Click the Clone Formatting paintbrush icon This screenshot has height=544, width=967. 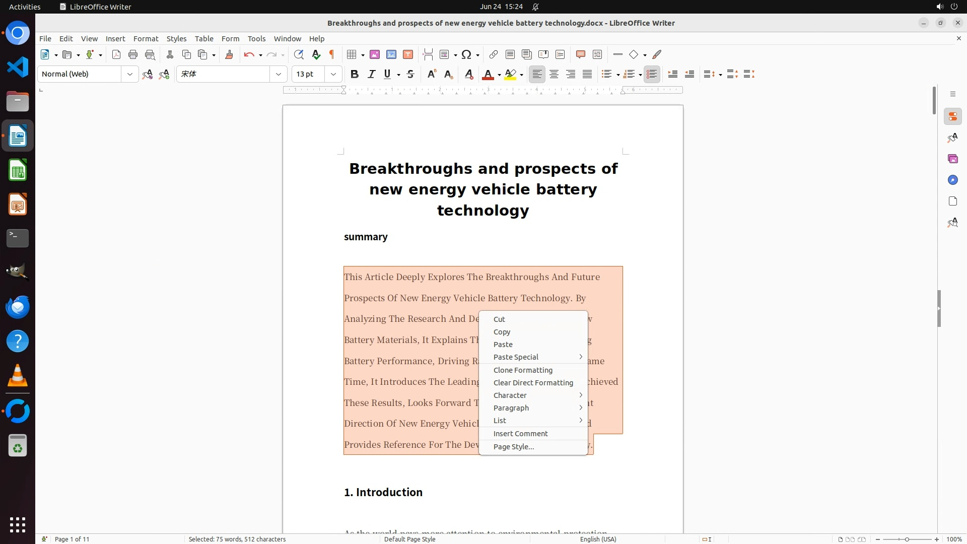coord(229,54)
